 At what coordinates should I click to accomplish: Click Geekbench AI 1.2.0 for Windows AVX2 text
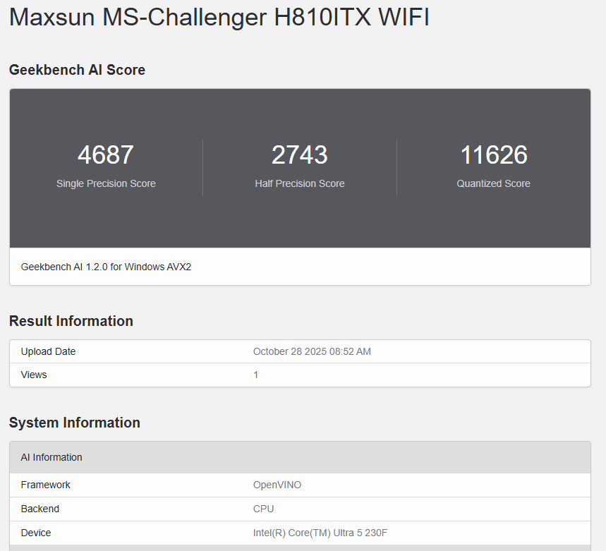click(x=106, y=267)
